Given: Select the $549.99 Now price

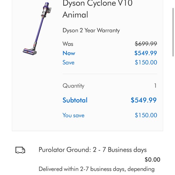Looking at the screenshot, I should 146,53.
